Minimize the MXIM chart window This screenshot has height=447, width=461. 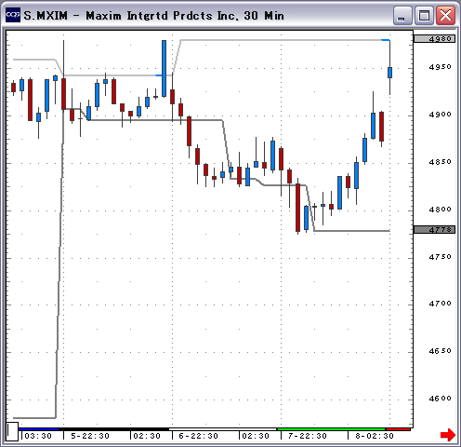[x=402, y=15]
